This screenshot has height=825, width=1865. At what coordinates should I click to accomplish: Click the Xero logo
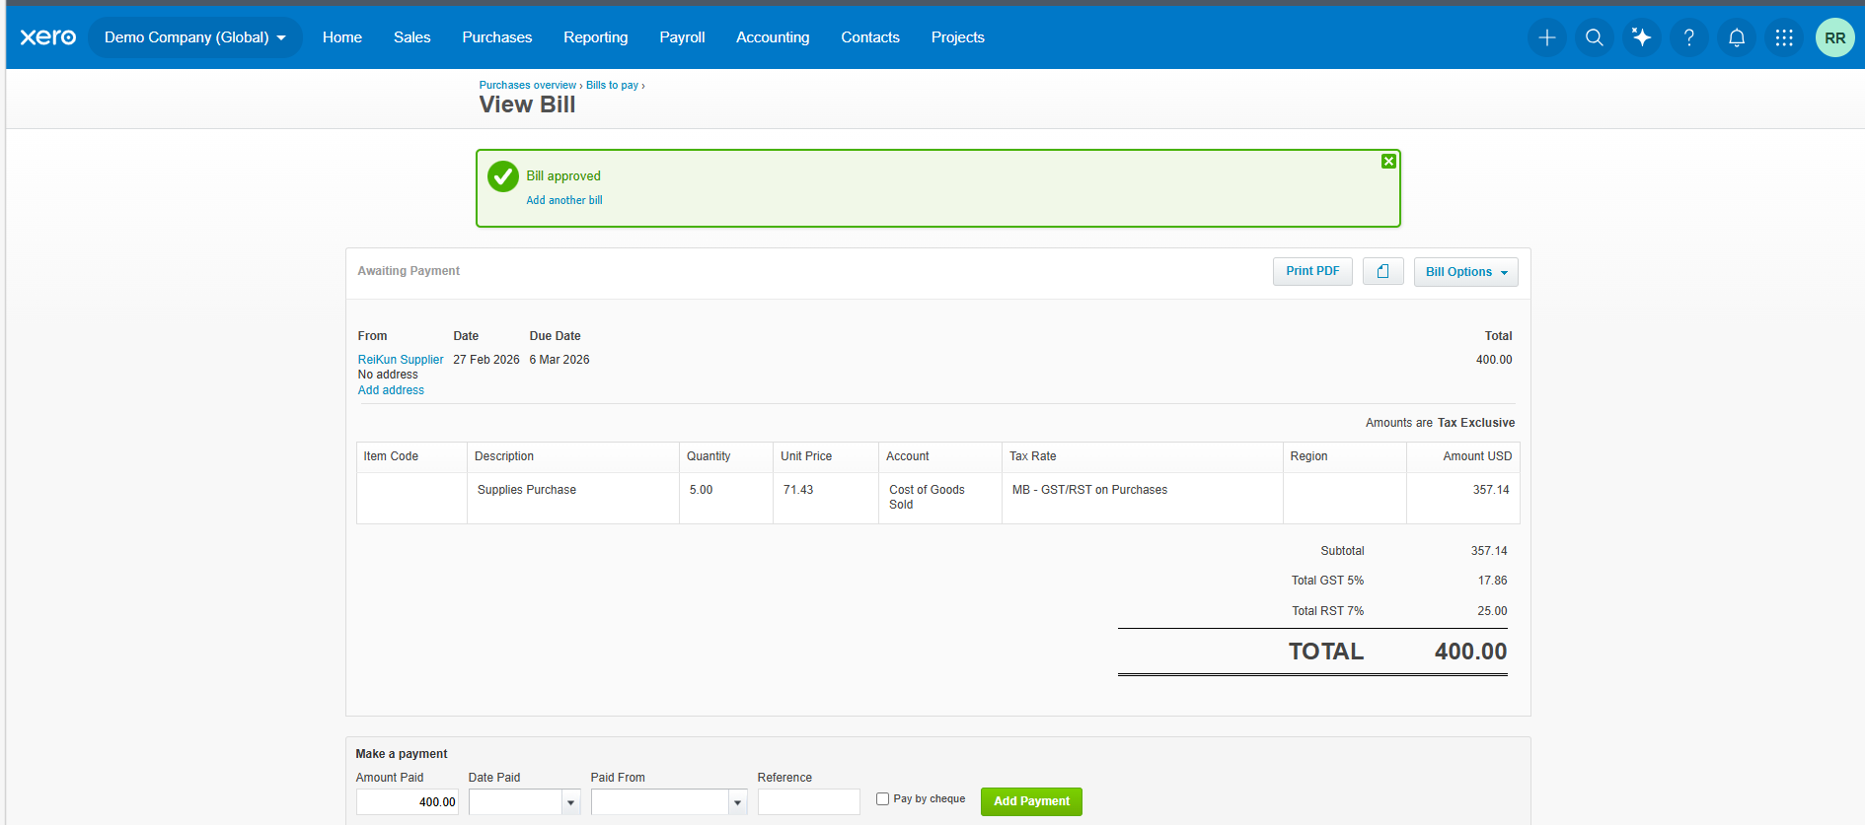pyautogui.click(x=47, y=37)
